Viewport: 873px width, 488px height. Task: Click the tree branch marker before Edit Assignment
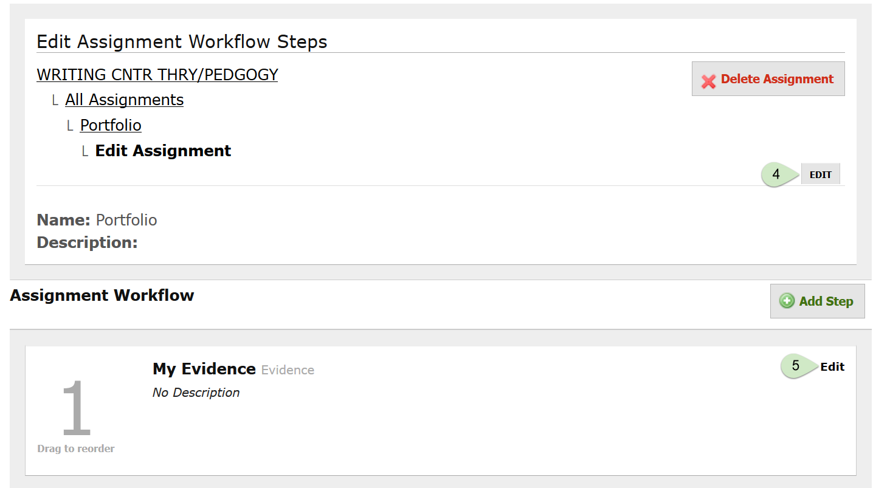pyautogui.click(x=86, y=151)
